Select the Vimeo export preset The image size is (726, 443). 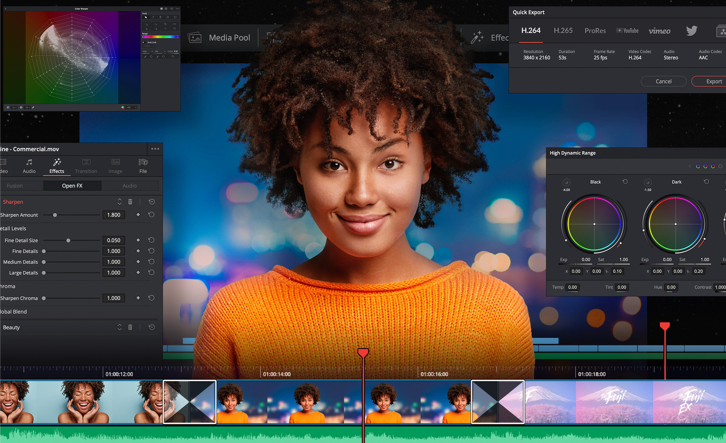tap(659, 31)
